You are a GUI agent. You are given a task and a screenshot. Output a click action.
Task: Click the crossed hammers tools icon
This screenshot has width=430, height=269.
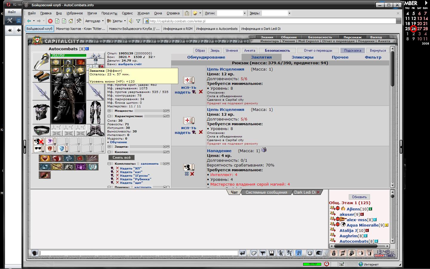pyautogui.click(x=79, y=21)
